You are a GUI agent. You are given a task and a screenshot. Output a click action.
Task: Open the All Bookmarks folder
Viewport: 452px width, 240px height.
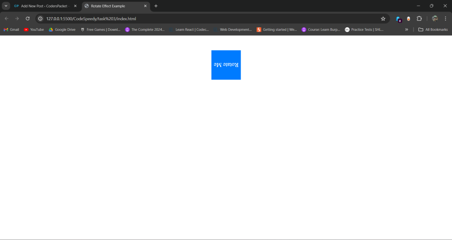point(433,30)
